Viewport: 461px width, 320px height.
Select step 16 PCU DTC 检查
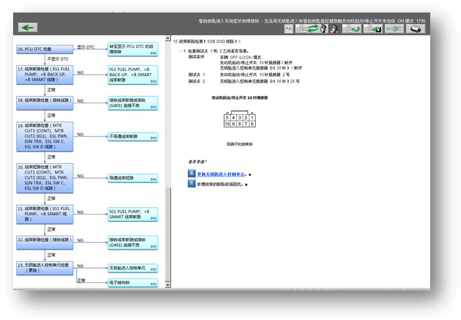[x=45, y=50]
